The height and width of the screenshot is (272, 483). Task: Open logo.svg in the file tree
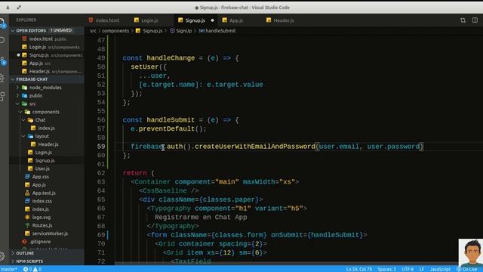[x=42, y=218]
